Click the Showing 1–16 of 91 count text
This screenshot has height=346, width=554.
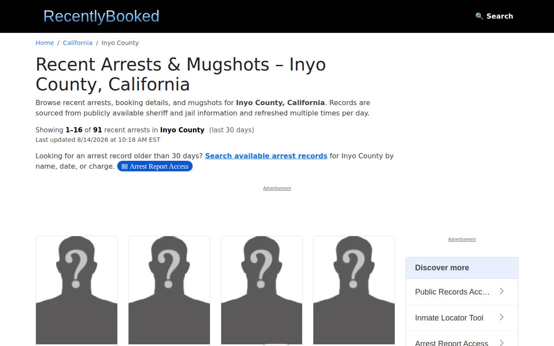(x=145, y=130)
